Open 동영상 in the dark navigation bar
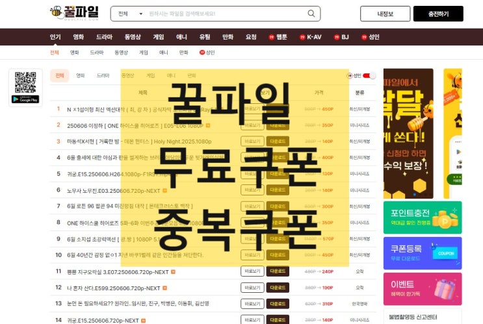 (133, 37)
